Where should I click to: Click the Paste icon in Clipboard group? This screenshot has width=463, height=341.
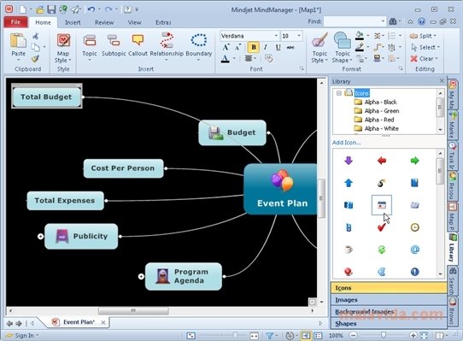18,40
